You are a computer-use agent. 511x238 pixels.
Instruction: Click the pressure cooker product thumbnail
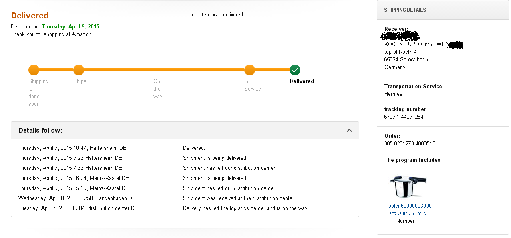point(408,187)
